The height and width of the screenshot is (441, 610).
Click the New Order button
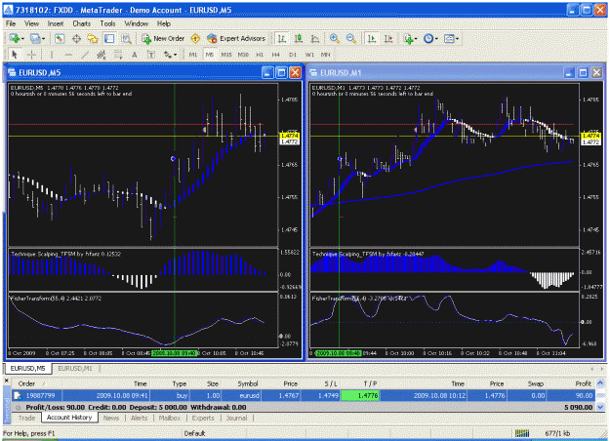coord(163,38)
